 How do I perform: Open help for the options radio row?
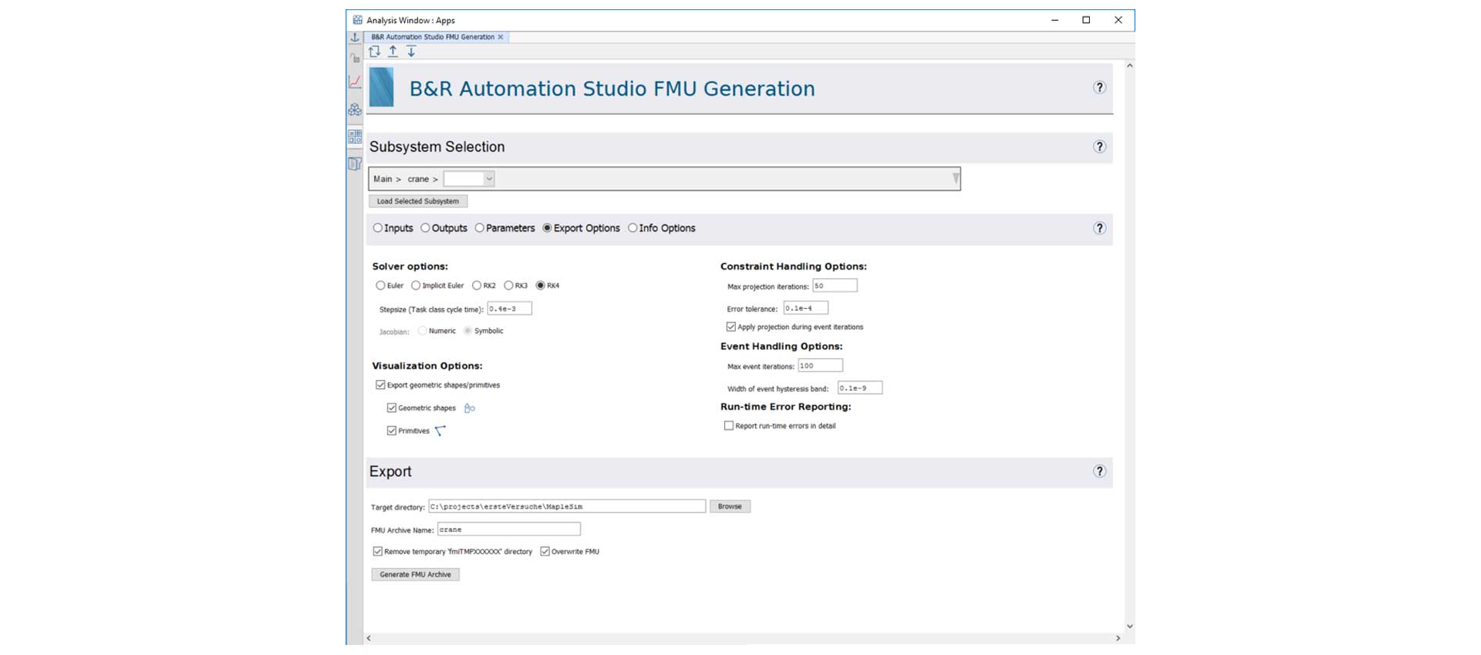coord(1100,228)
